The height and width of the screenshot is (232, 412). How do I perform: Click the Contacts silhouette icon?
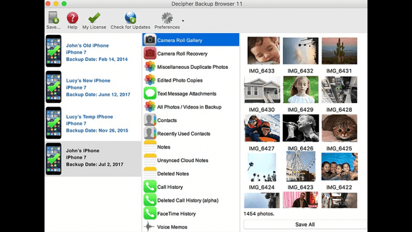150,120
